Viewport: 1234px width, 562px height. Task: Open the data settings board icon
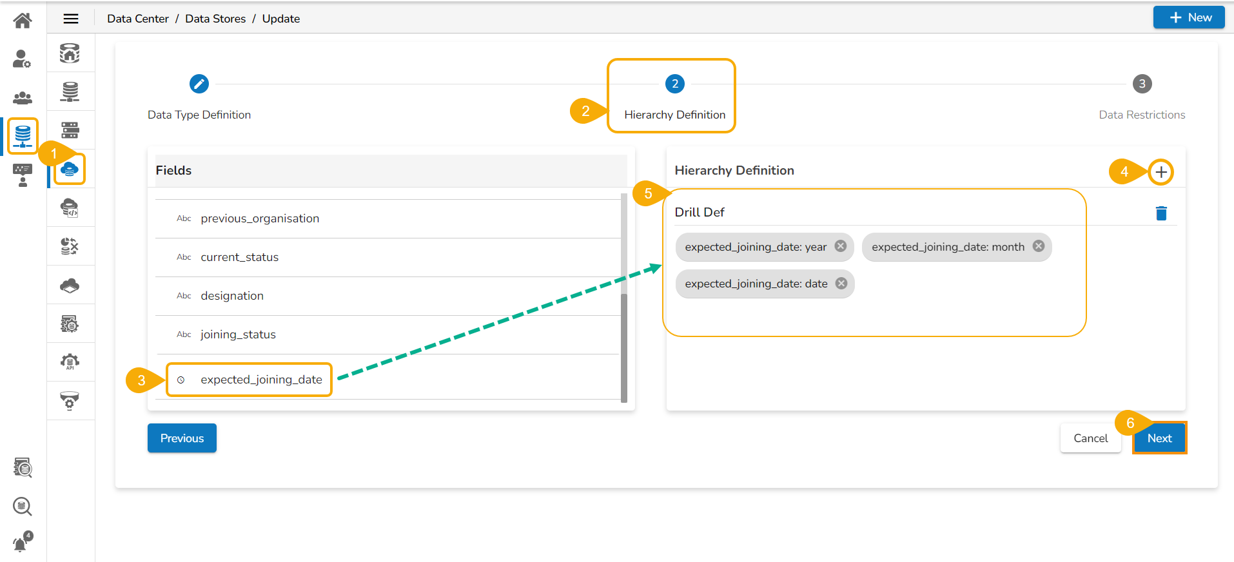pos(70,324)
